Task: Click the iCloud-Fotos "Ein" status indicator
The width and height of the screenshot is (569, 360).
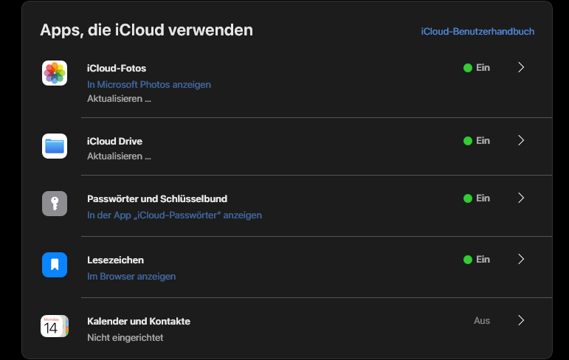Action: [x=477, y=68]
